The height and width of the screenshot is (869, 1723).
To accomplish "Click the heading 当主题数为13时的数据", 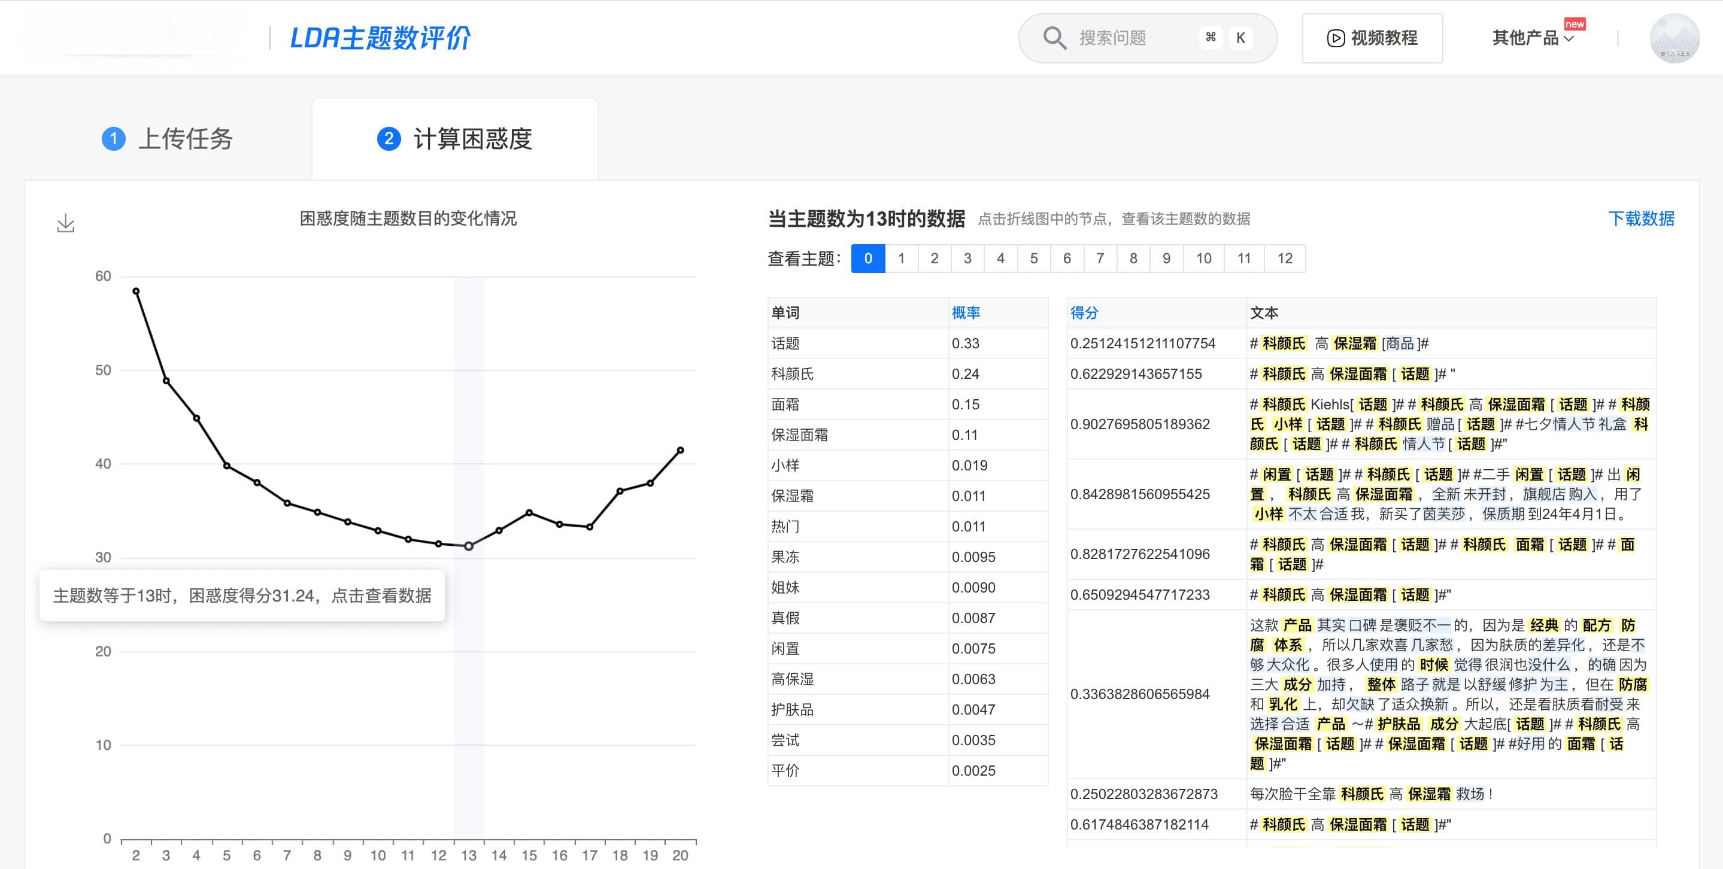I will 866,218.
